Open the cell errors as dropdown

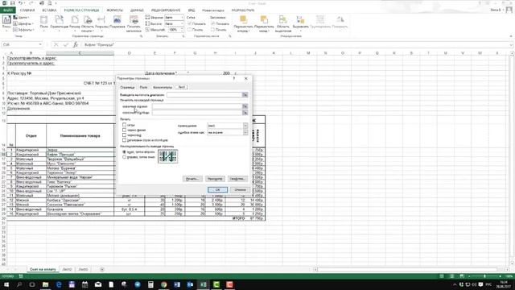245,132
